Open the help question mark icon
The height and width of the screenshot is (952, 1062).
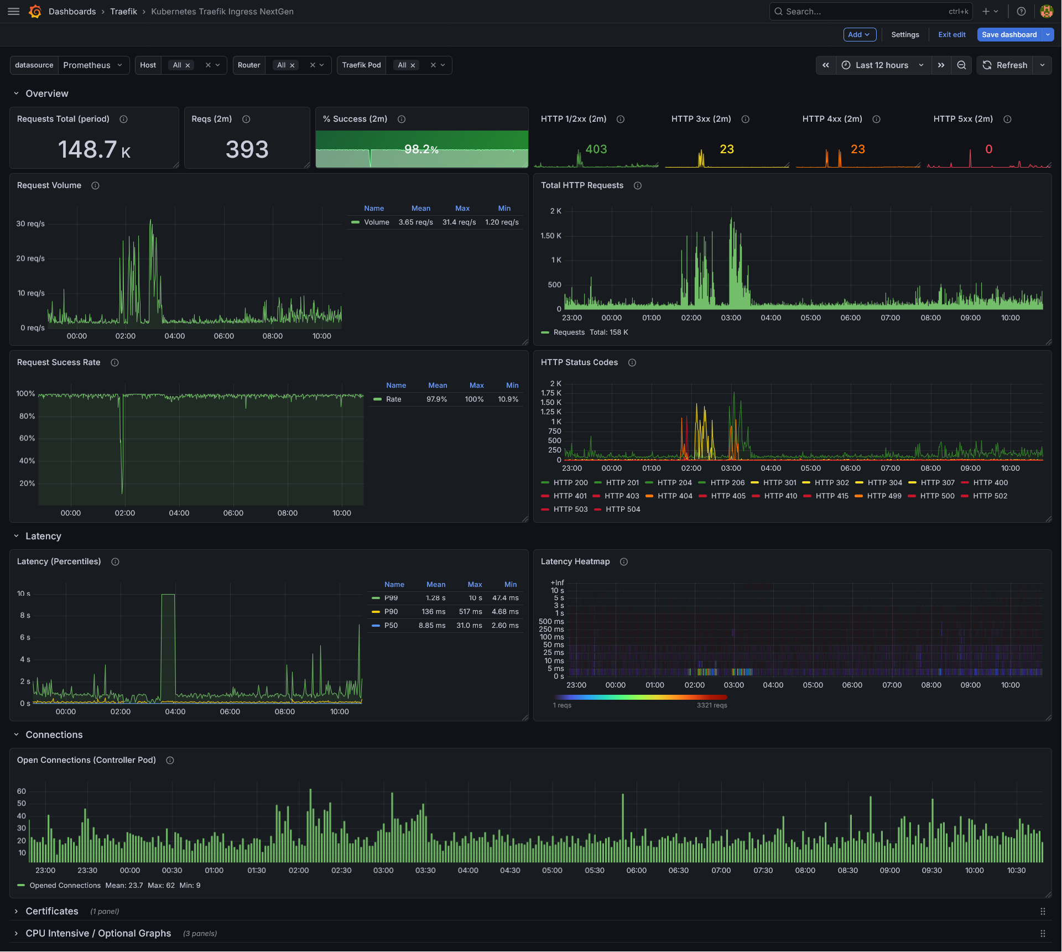click(x=1022, y=11)
